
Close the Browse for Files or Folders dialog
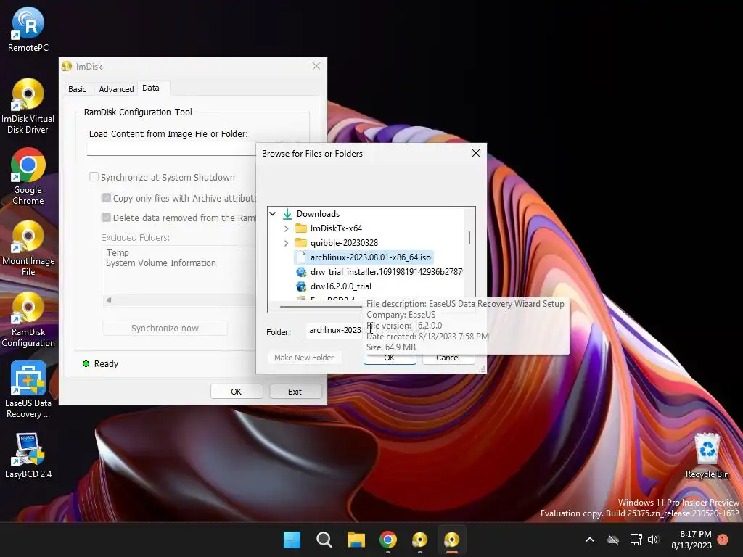(x=476, y=153)
